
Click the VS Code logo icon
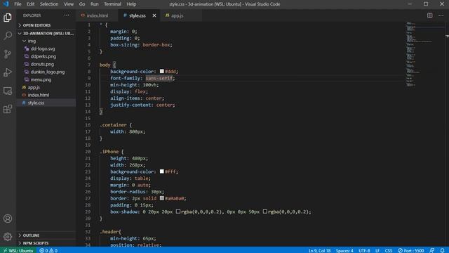click(x=6, y=4)
